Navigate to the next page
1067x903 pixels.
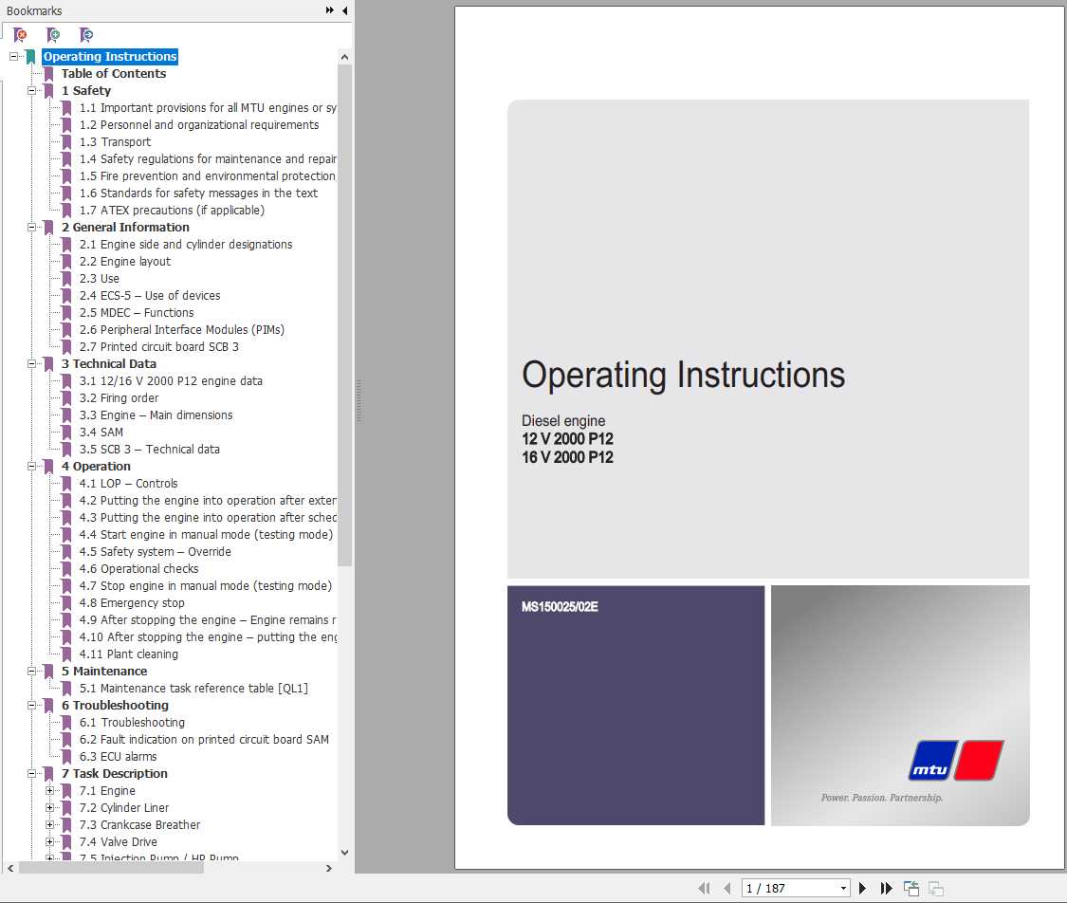pyautogui.click(x=862, y=888)
